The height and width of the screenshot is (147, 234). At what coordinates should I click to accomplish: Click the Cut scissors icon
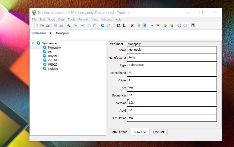[x=83, y=26]
